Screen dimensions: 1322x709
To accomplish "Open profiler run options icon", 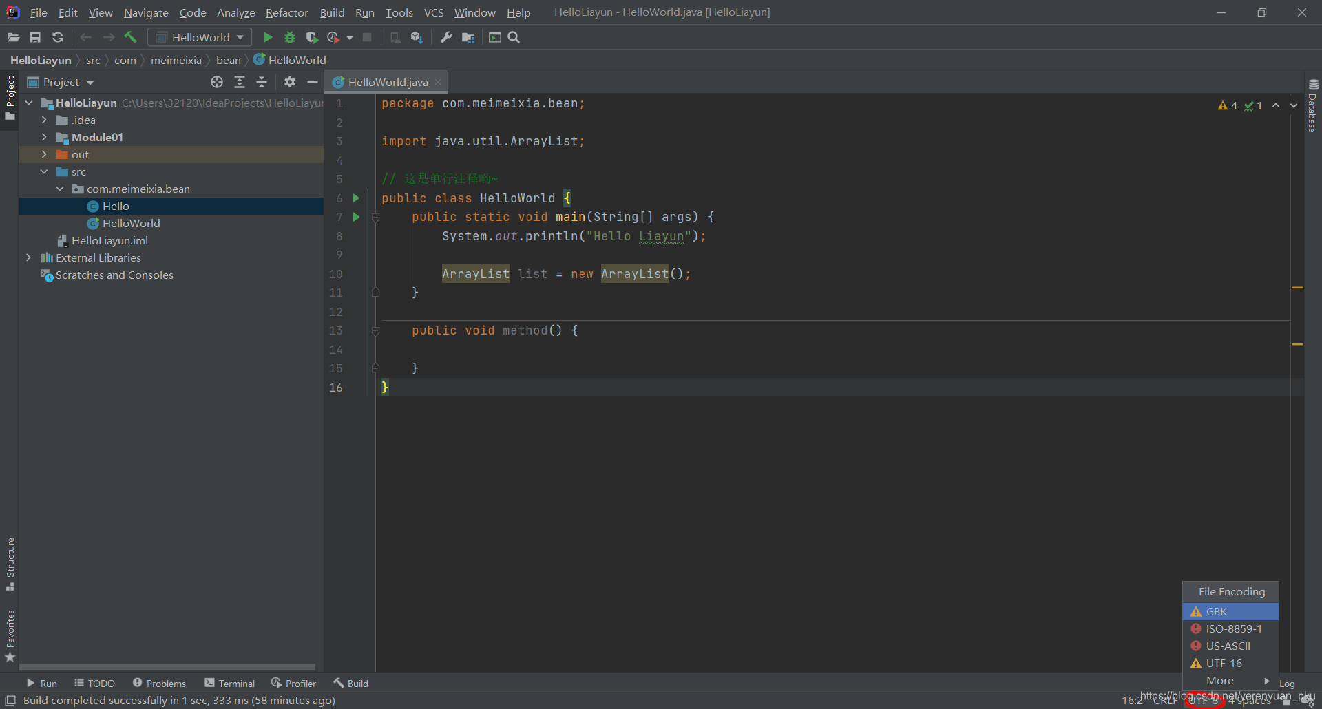I will [333, 37].
